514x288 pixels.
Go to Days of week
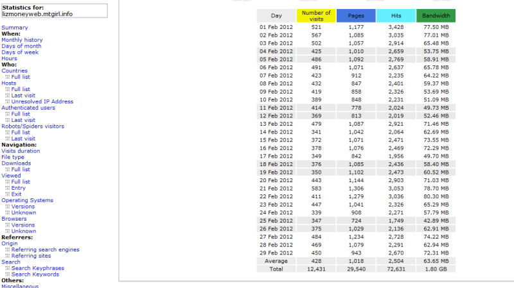pos(20,53)
